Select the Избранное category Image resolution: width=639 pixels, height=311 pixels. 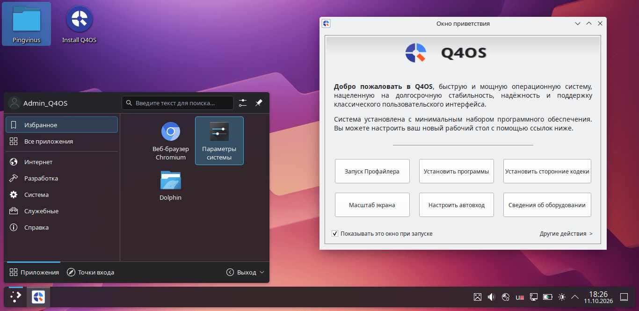[x=62, y=125]
